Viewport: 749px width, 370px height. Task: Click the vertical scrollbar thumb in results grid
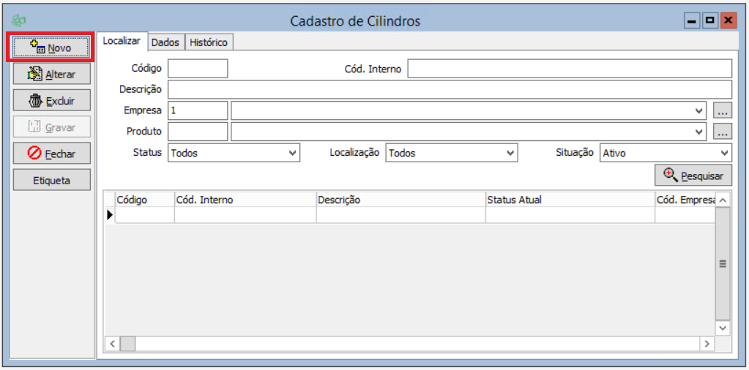click(x=722, y=264)
